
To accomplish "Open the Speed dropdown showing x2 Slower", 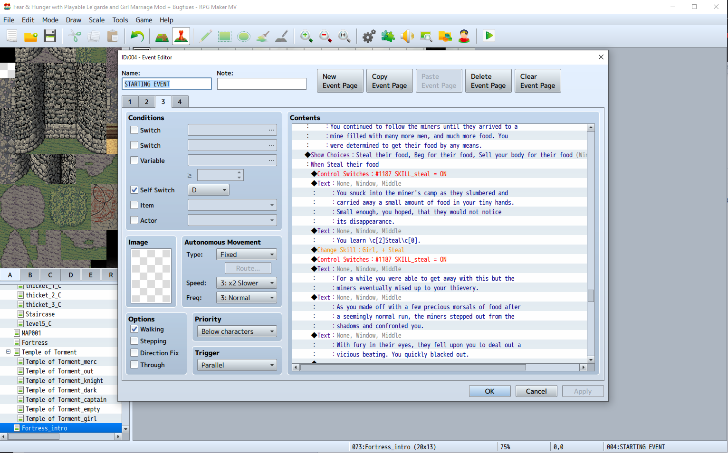I will click(247, 283).
